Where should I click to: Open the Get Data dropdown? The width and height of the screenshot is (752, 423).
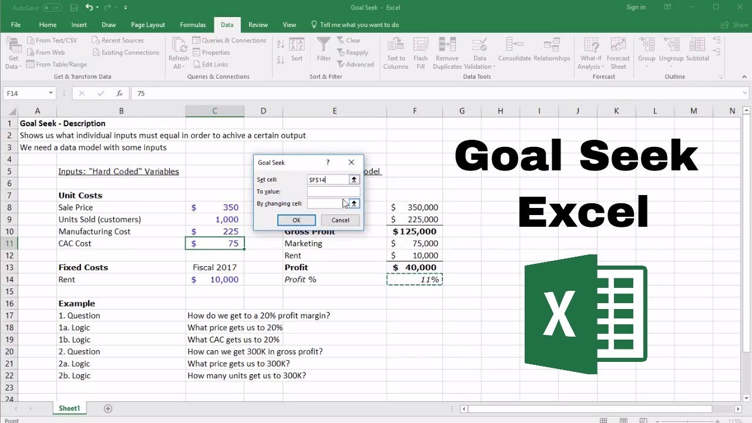(x=13, y=52)
